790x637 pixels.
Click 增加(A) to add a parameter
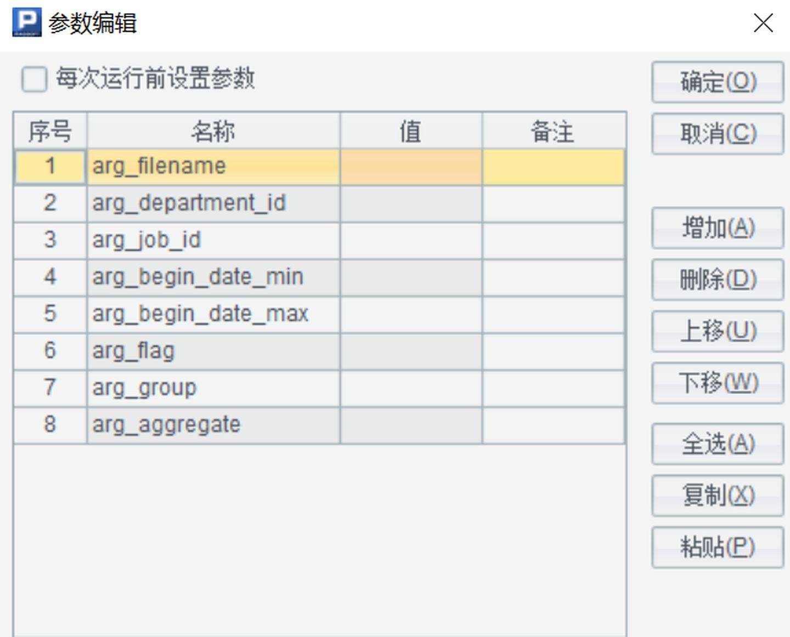point(718,228)
